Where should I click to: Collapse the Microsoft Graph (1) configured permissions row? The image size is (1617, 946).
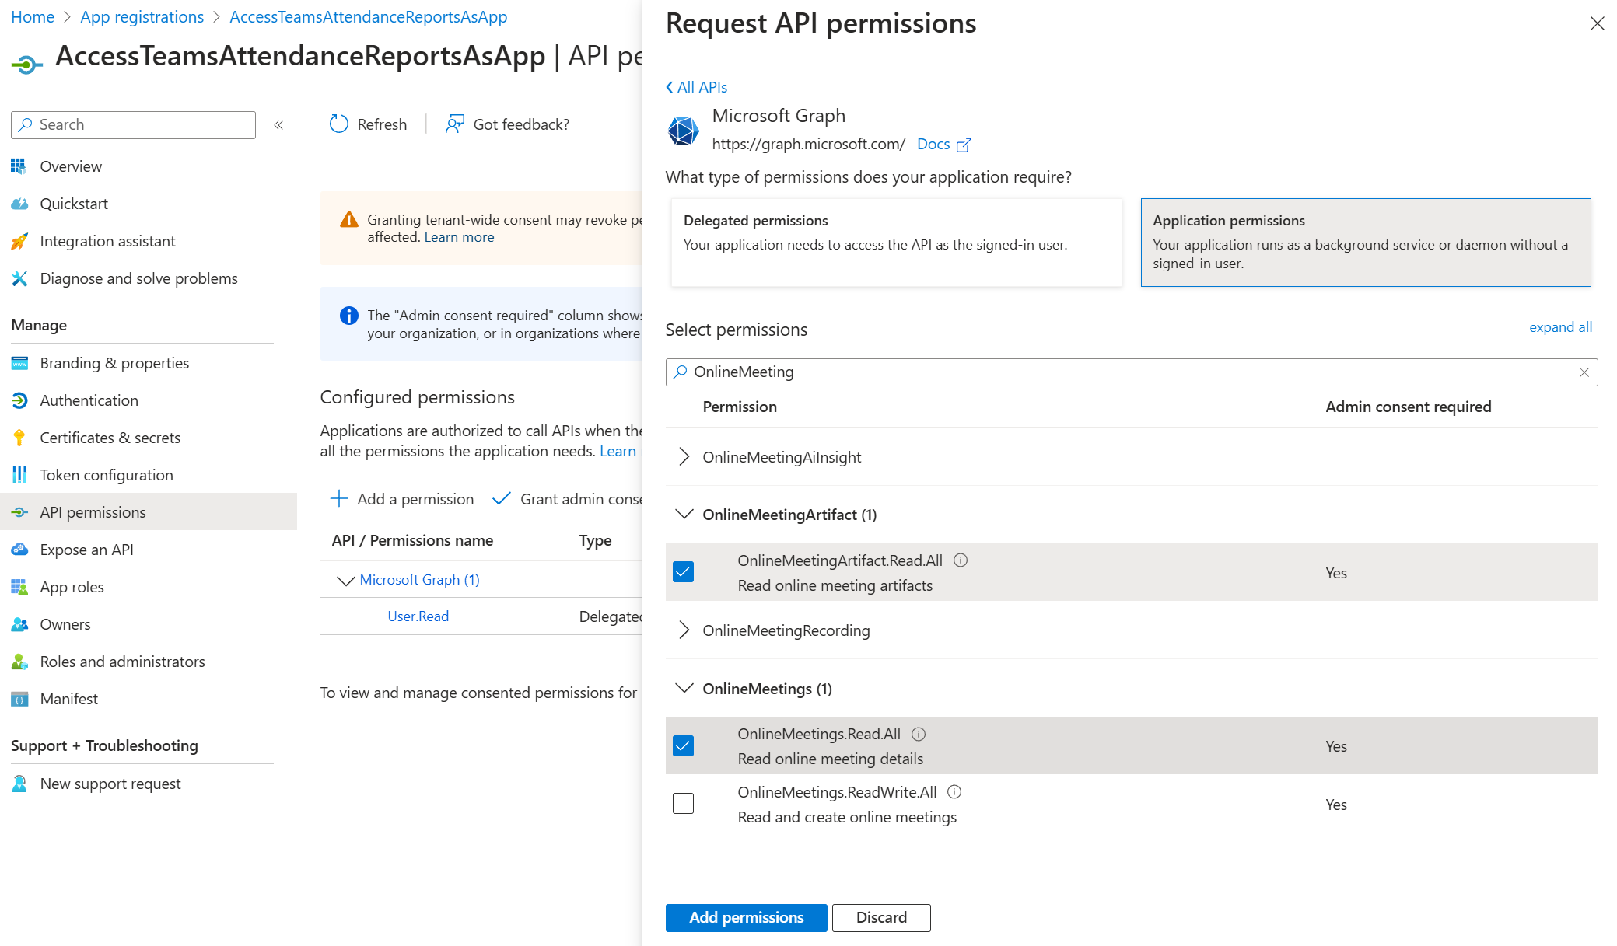tap(345, 581)
